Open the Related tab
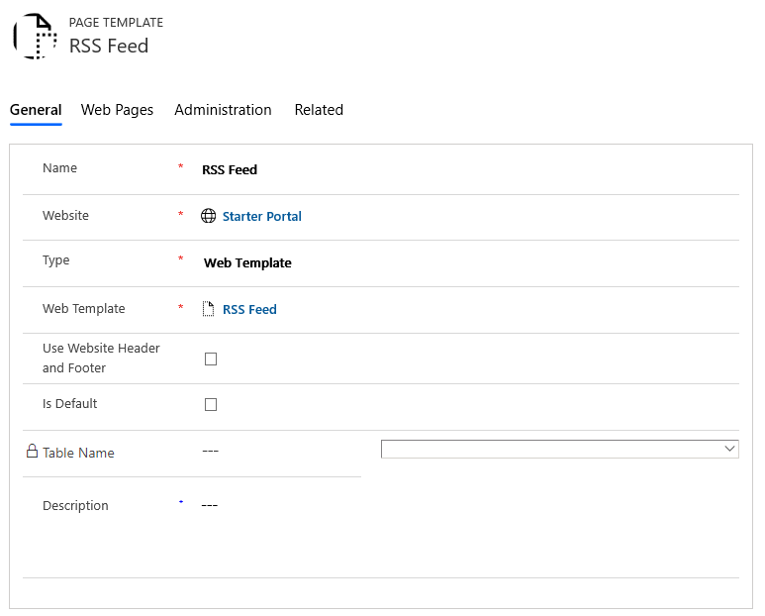 click(x=319, y=110)
